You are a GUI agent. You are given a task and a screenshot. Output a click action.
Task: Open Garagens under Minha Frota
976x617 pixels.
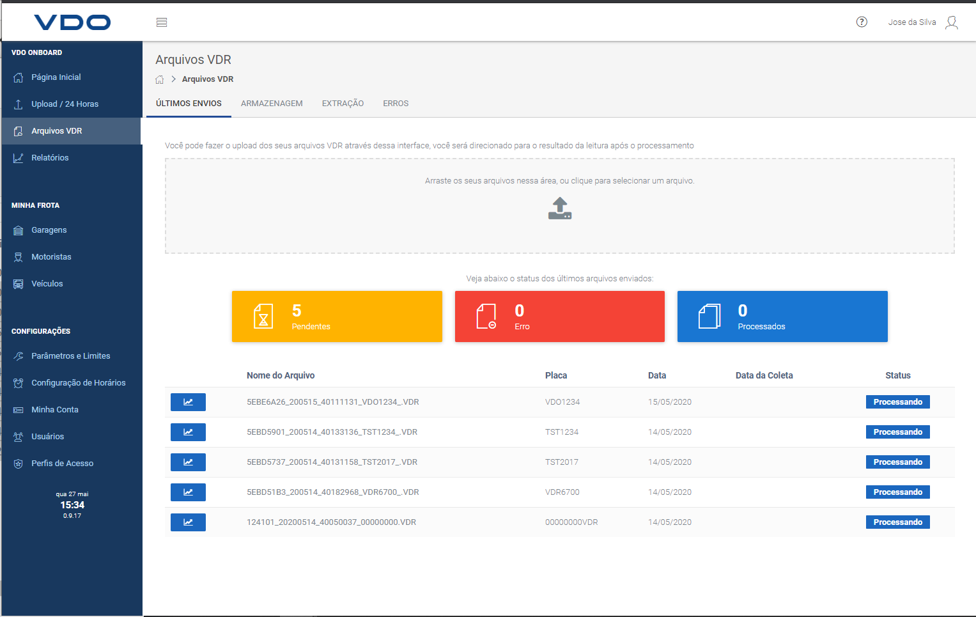(50, 230)
